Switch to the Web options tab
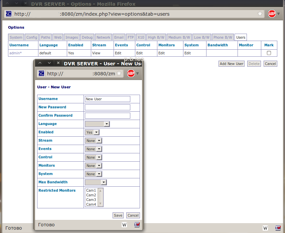 pyautogui.click(x=58, y=37)
